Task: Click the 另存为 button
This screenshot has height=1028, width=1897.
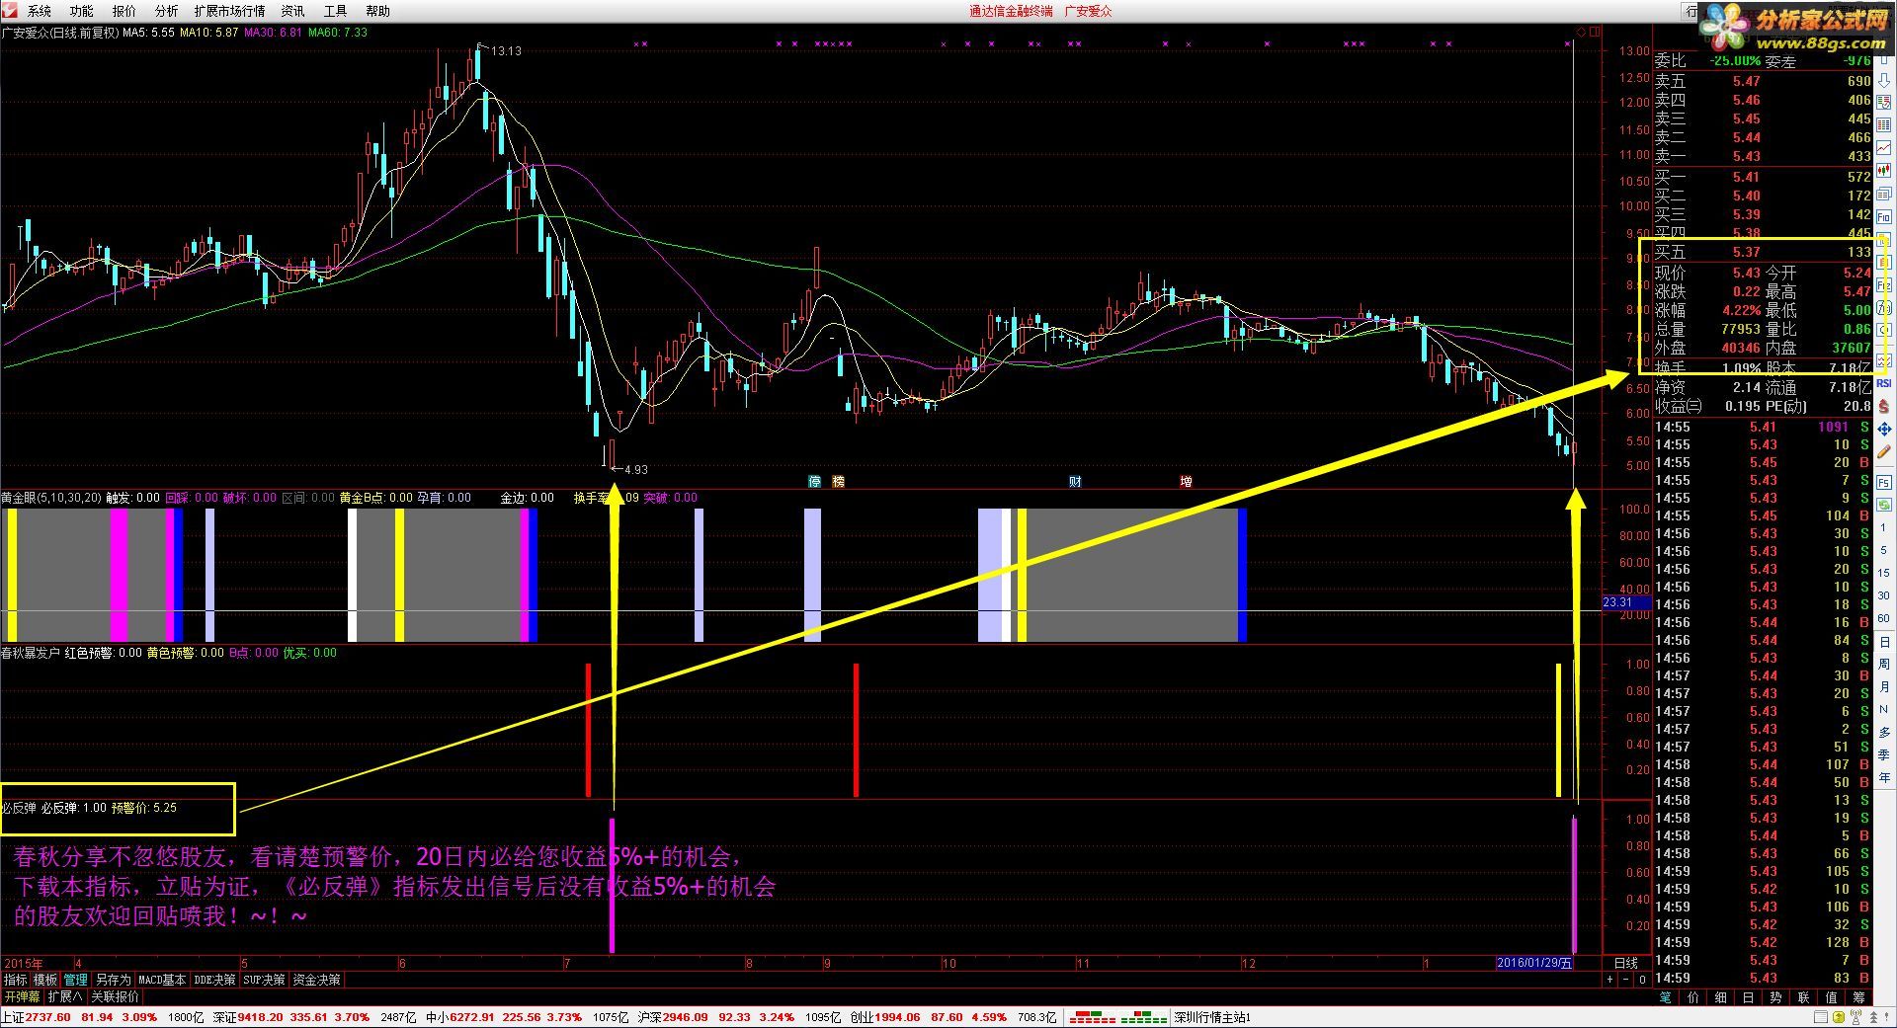Action: (113, 980)
